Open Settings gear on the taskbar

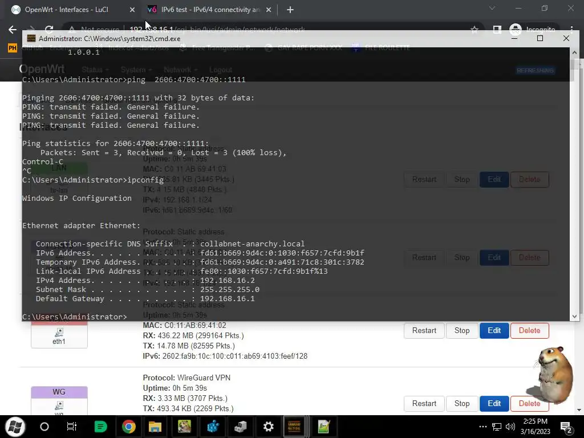click(268, 427)
